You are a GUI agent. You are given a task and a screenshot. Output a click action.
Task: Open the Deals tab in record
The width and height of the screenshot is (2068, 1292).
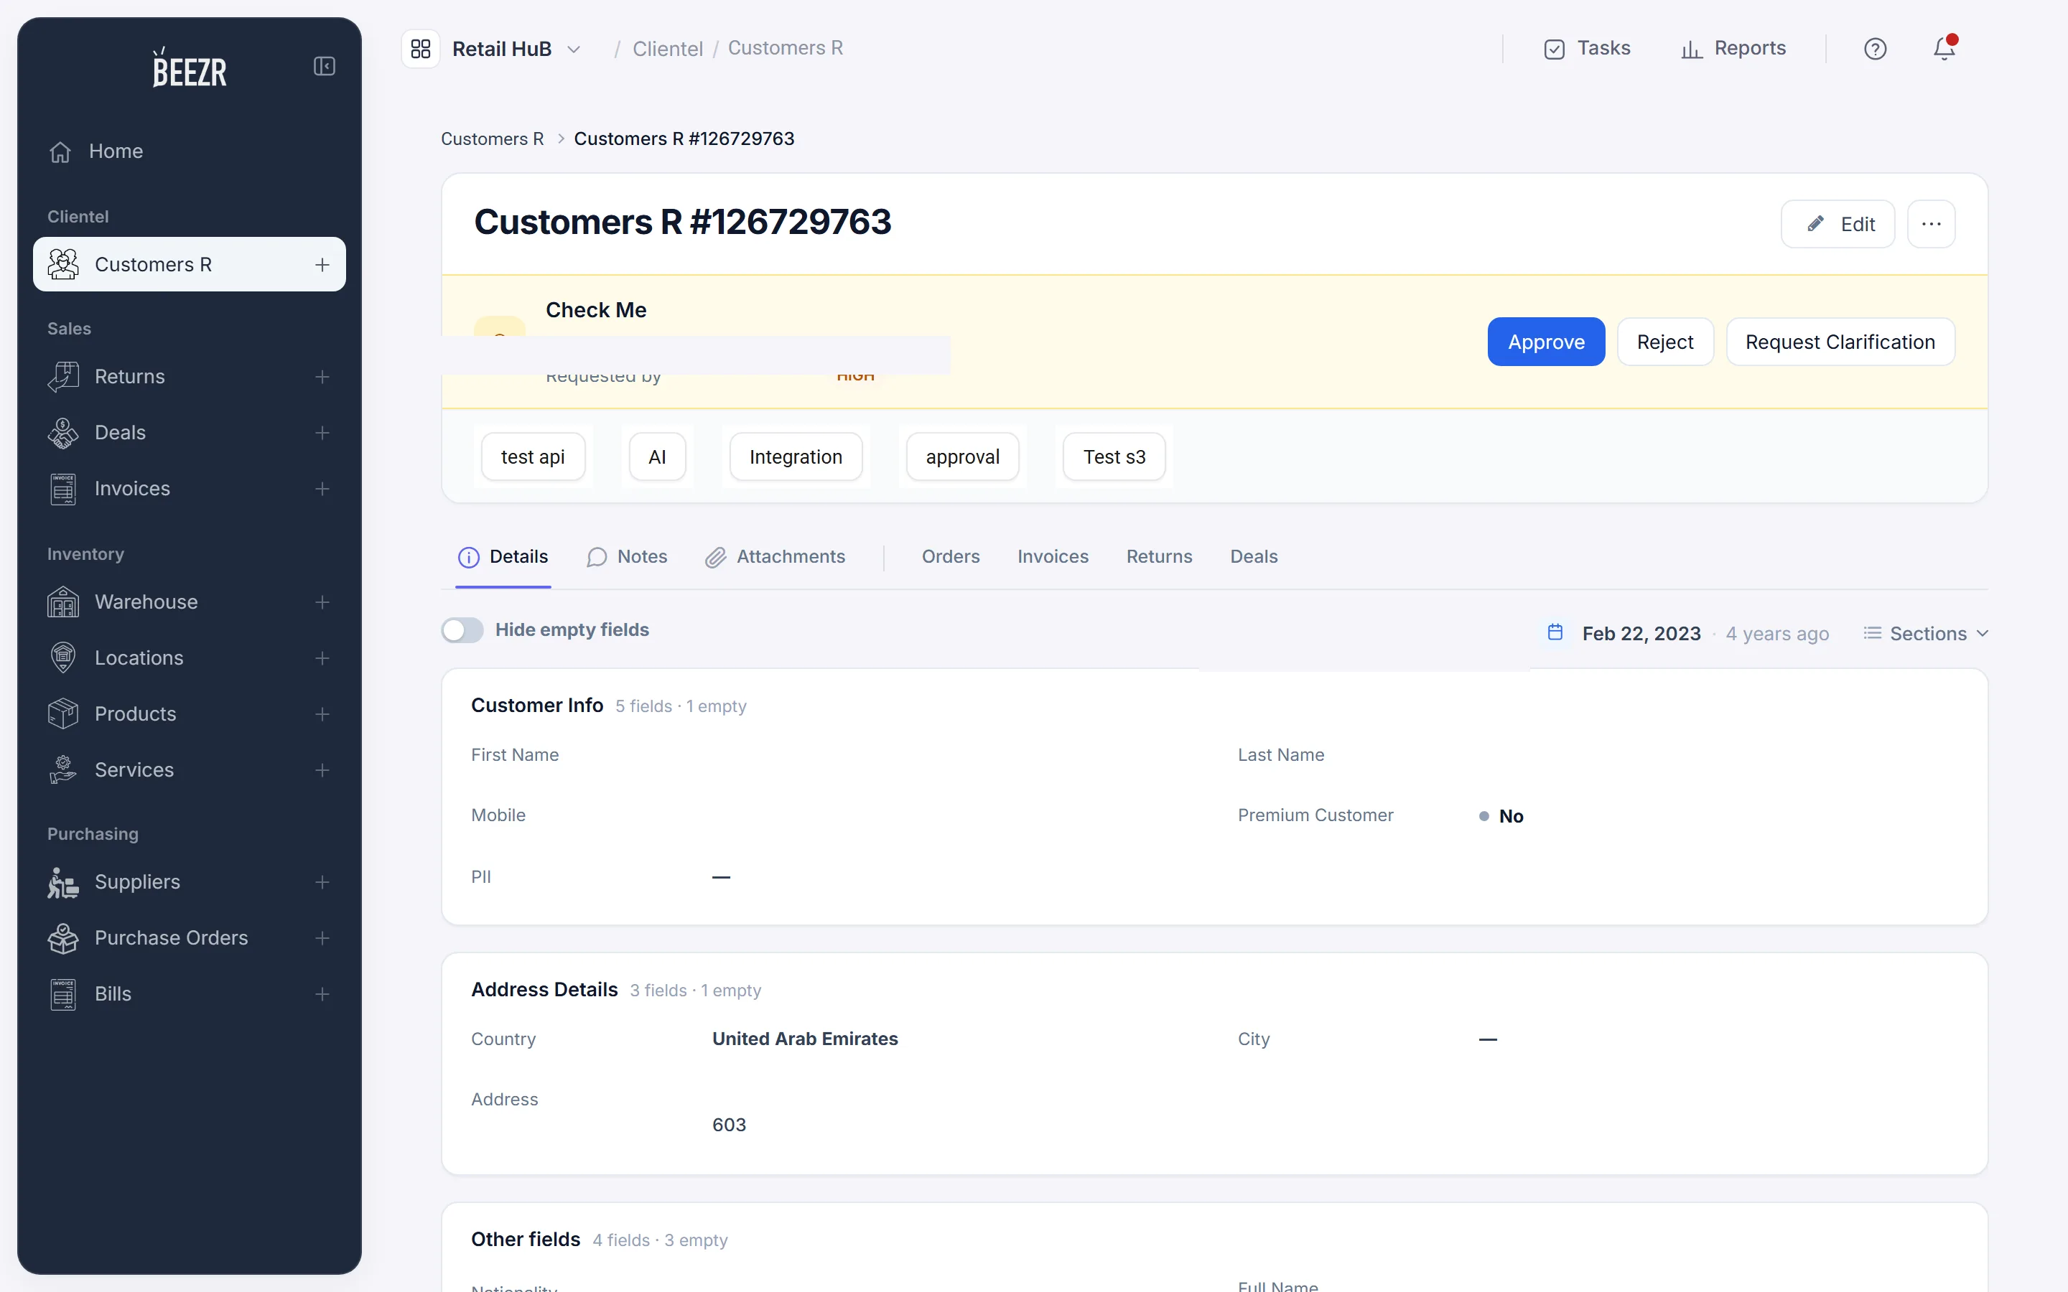[1254, 557]
